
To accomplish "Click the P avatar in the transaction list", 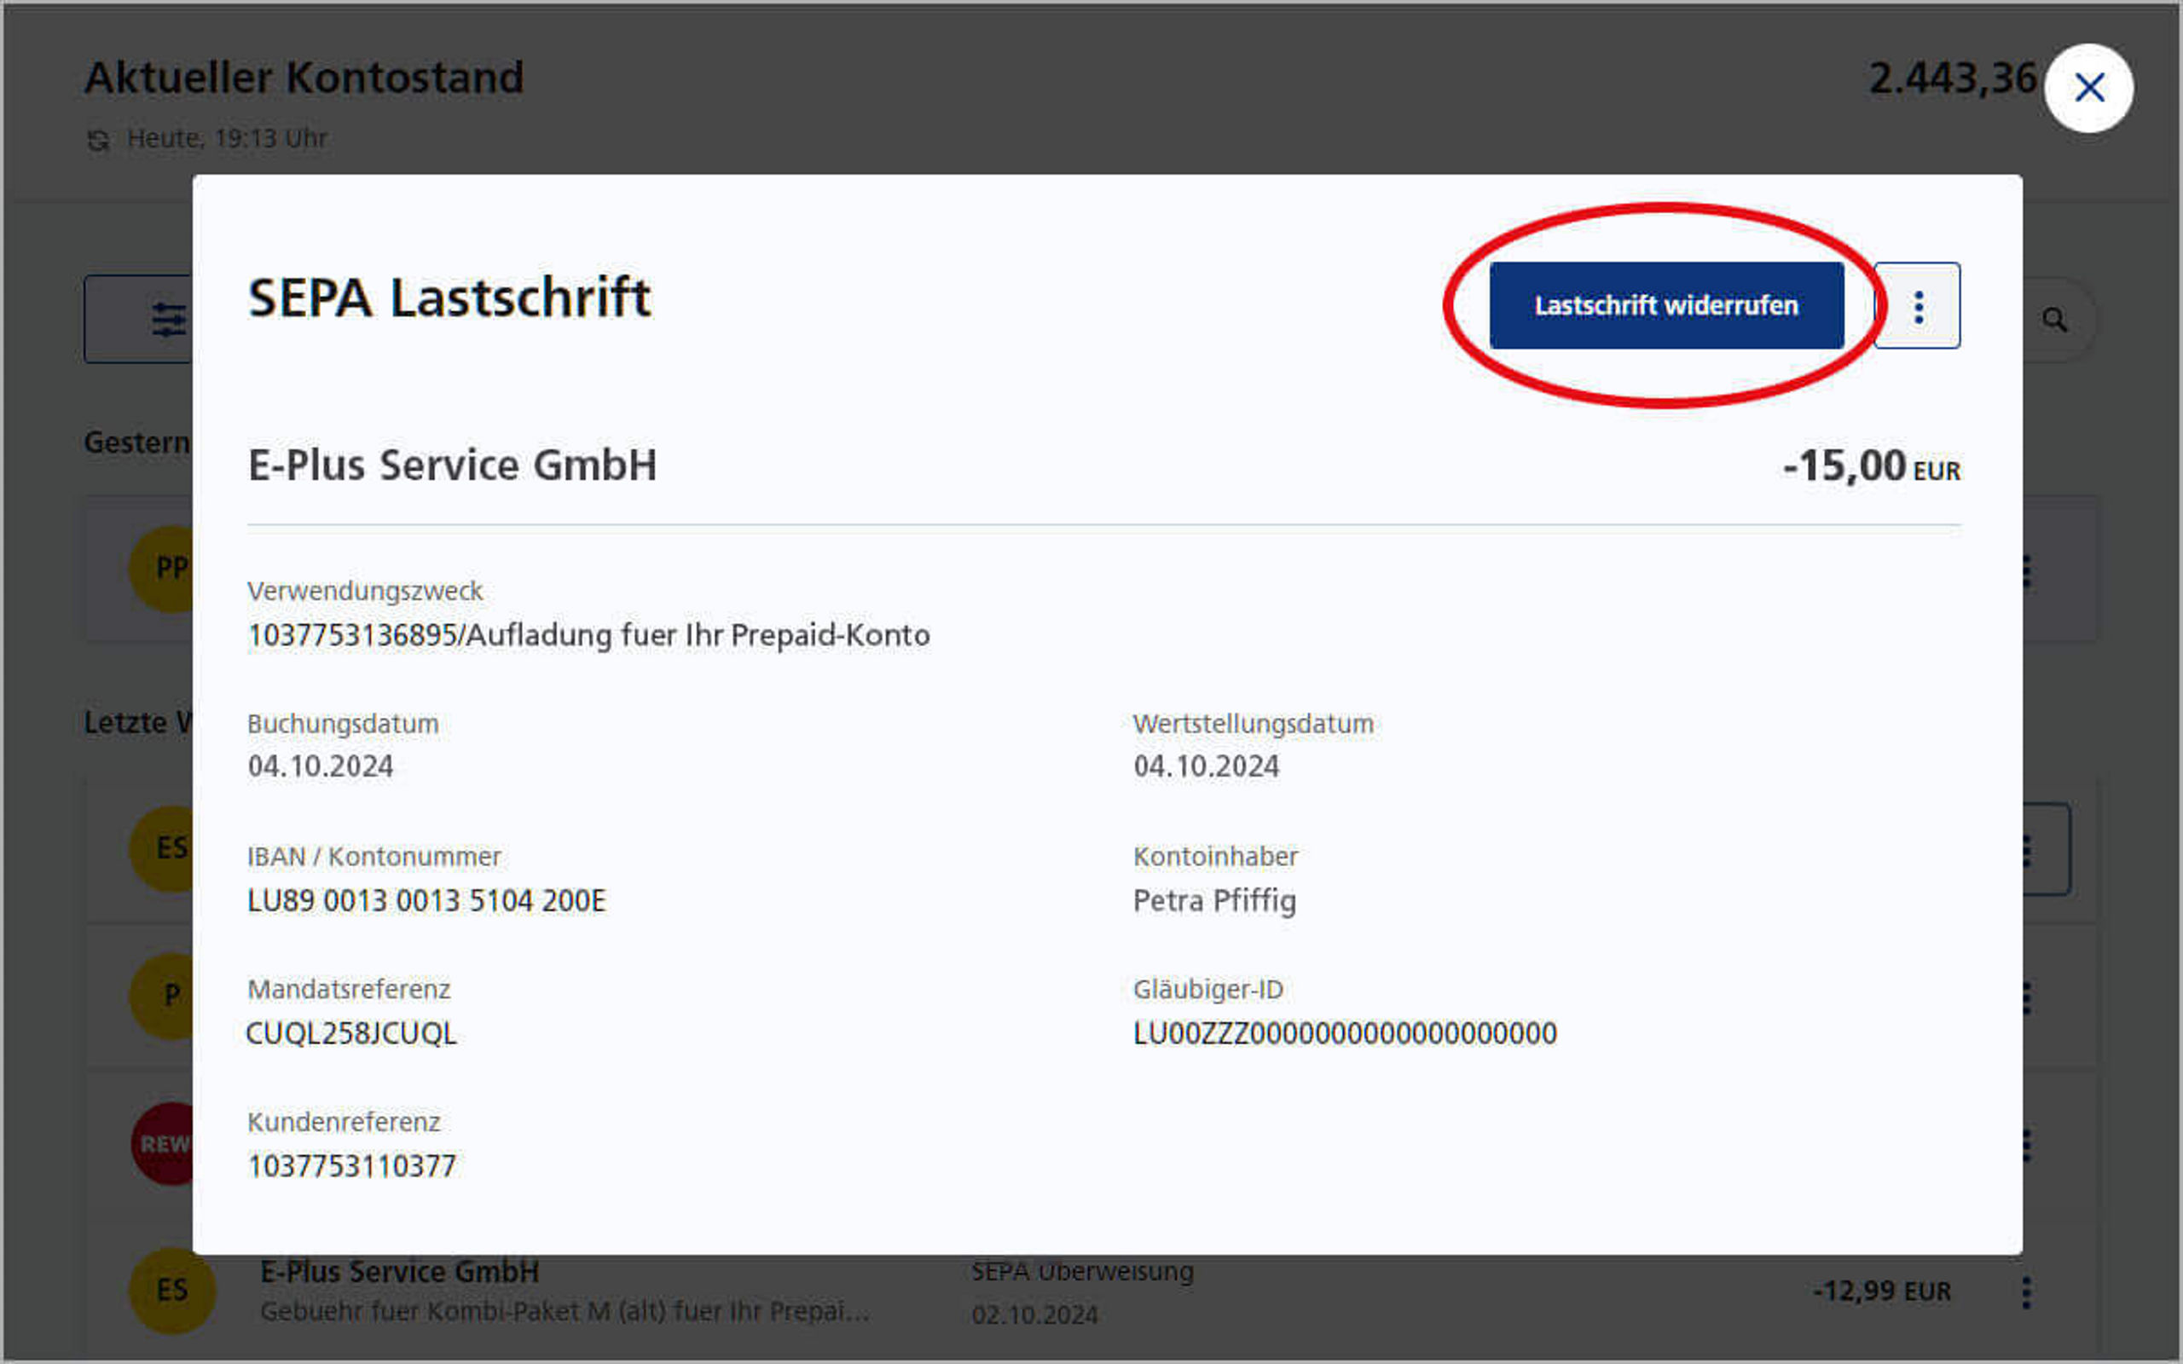I will pyautogui.click(x=162, y=996).
